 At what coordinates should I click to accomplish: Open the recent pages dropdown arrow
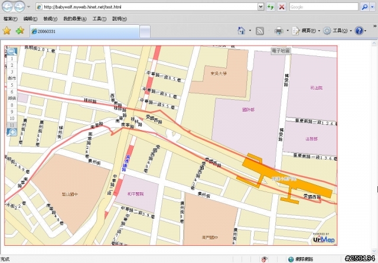pyautogui.click(x=28, y=7)
